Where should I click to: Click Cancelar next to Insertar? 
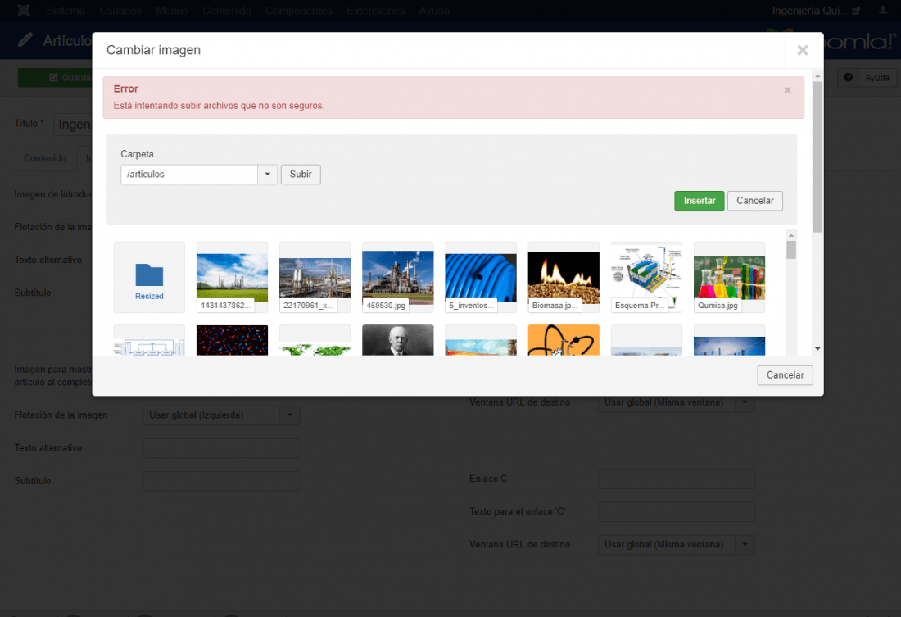(x=754, y=201)
